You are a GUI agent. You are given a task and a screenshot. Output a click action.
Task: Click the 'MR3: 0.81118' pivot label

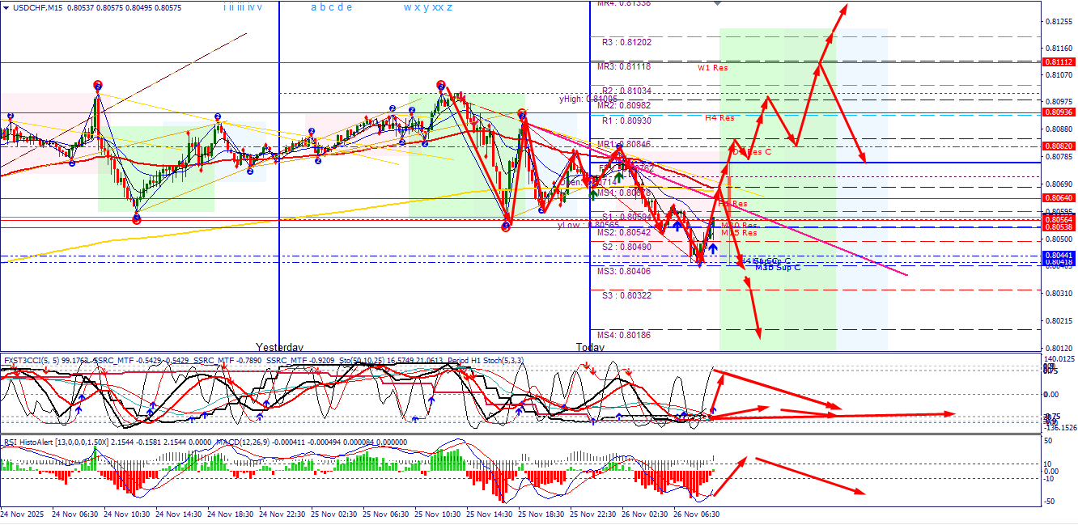point(624,66)
